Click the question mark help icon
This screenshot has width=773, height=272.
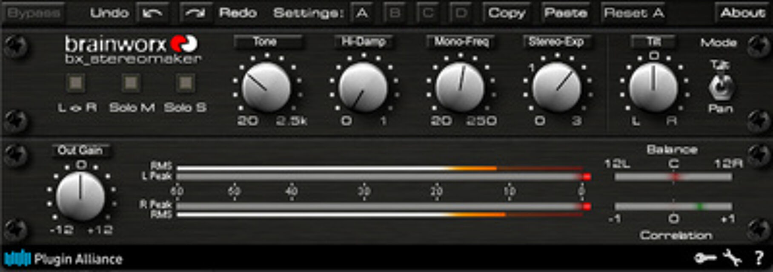(x=759, y=258)
